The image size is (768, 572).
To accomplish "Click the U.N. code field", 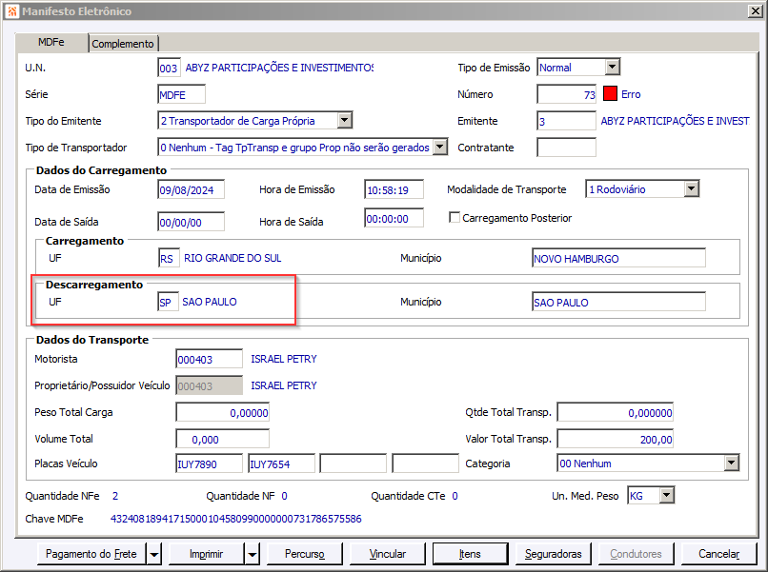I will (x=169, y=68).
